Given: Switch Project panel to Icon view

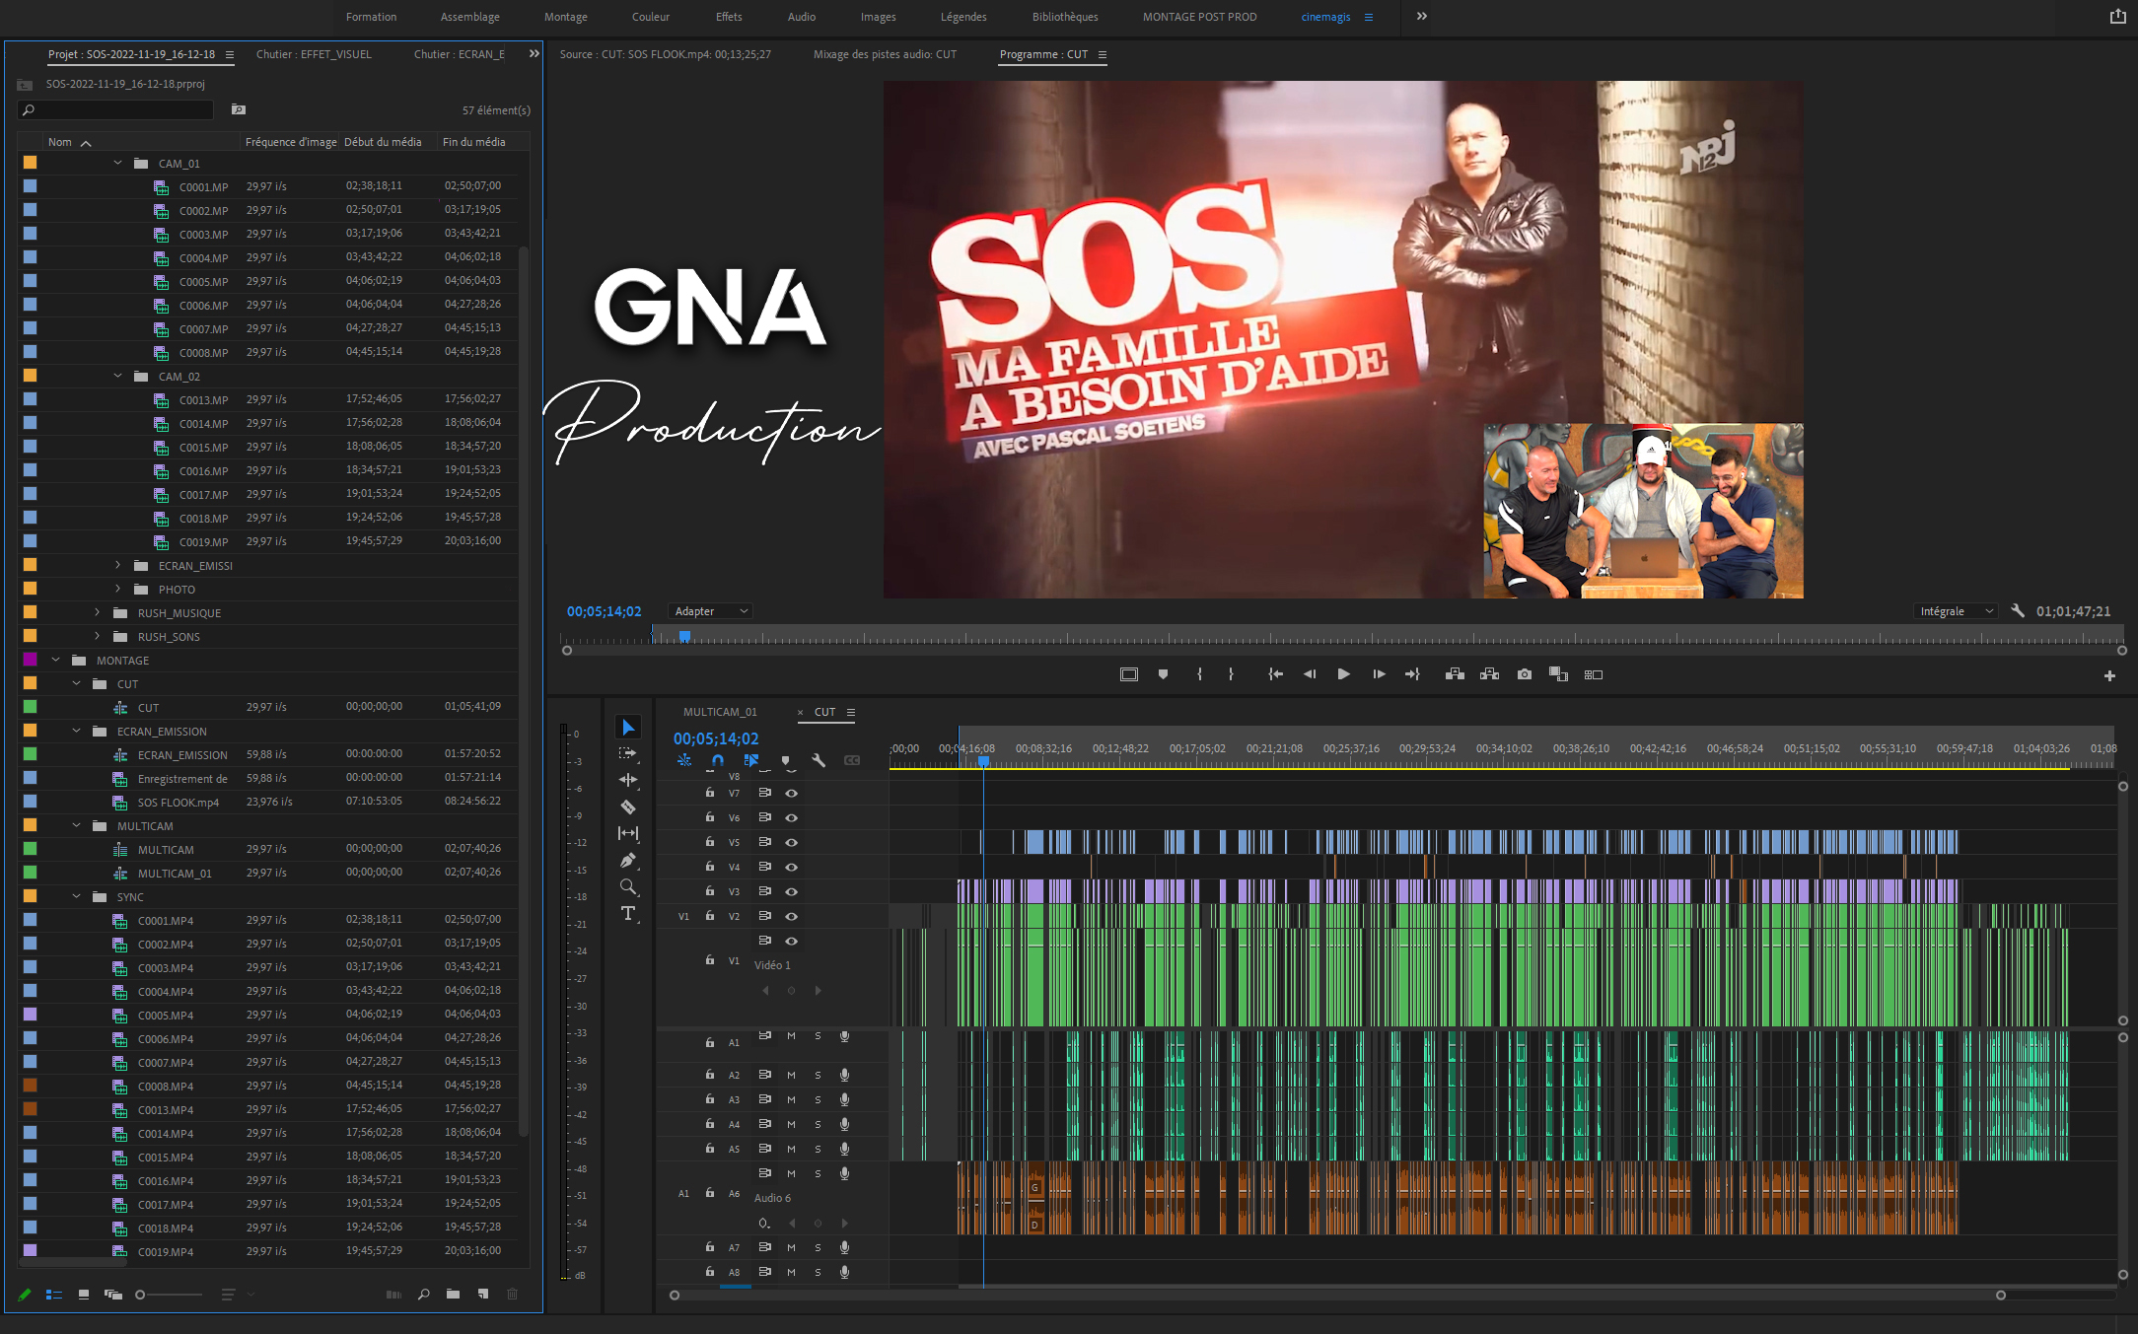Looking at the screenshot, I should click(84, 1295).
